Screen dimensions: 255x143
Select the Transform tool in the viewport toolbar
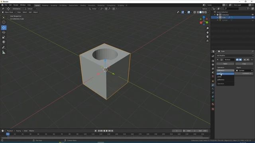coord(4,42)
